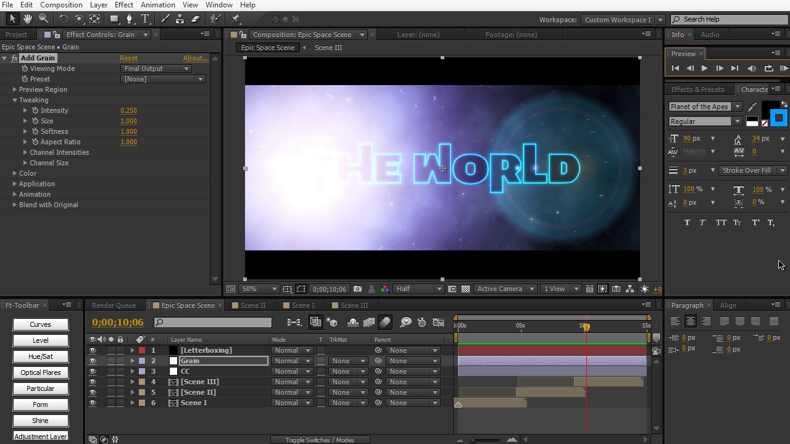Screen dimensions: 790x444
Task: Pick the Pen tool in toolbar
Action: click(x=130, y=19)
